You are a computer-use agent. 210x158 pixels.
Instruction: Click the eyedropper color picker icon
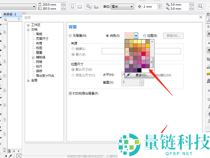pyautogui.click(x=128, y=75)
